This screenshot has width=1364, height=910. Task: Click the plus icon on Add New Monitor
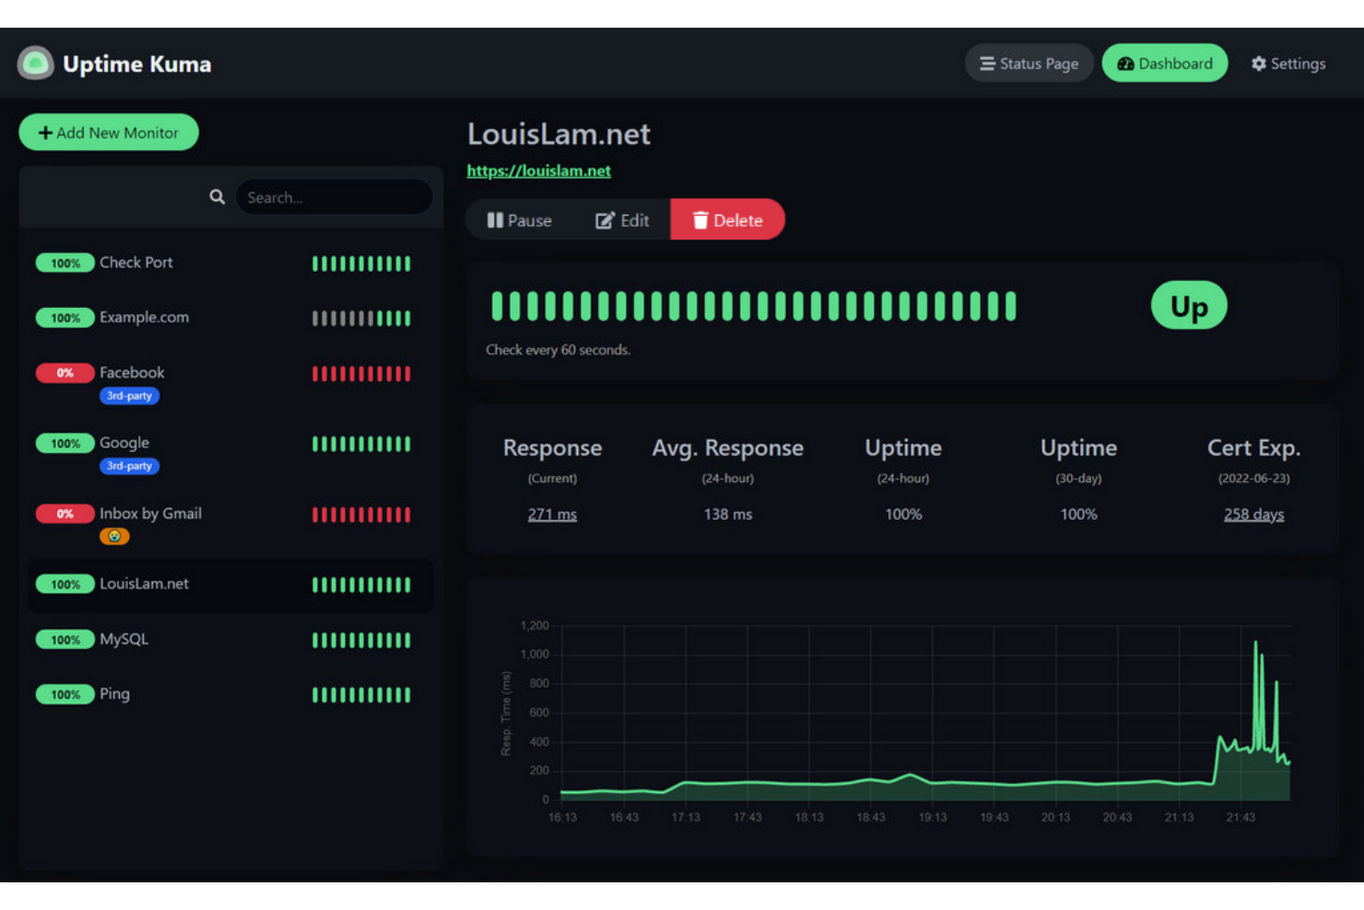[44, 132]
